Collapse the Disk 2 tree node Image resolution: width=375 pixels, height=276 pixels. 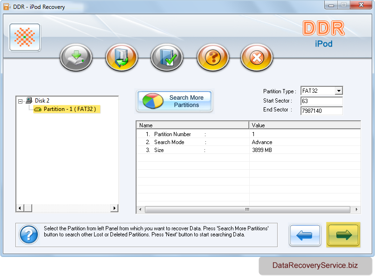coord(20,101)
